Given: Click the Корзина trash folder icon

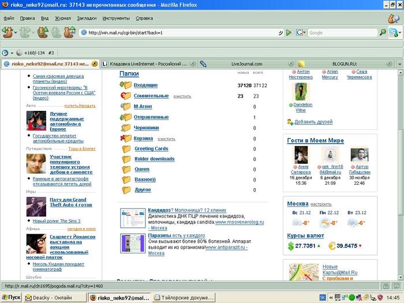Looking at the screenshot, I should [x=126, y=139].
